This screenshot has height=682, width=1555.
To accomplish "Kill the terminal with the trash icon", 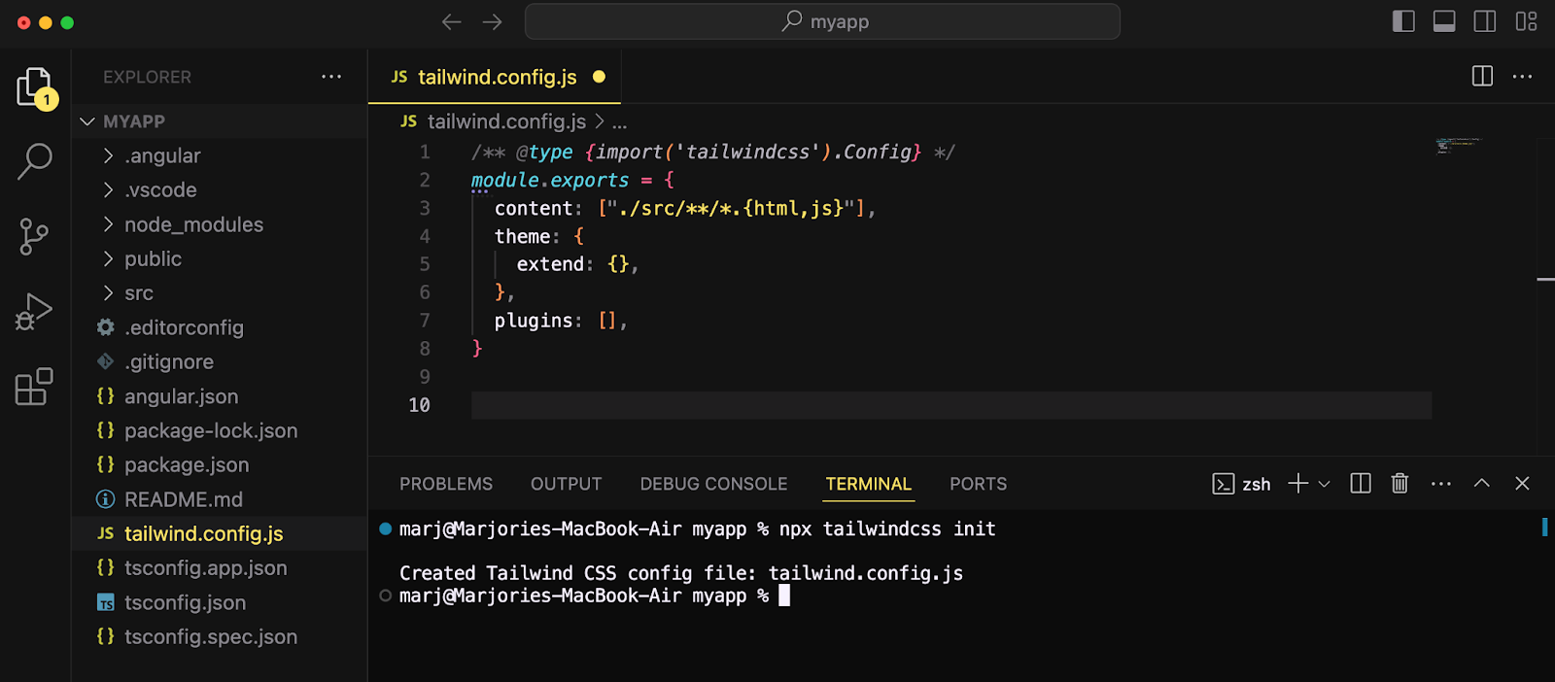I will pyautogui.click(x=1399, y=484).
